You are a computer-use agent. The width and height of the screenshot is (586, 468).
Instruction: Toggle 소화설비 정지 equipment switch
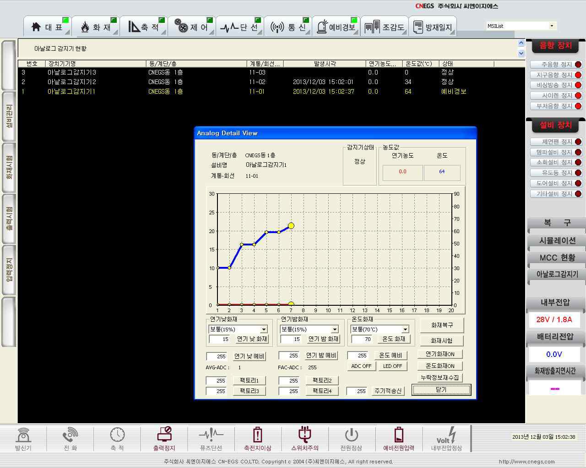[556, 162]
